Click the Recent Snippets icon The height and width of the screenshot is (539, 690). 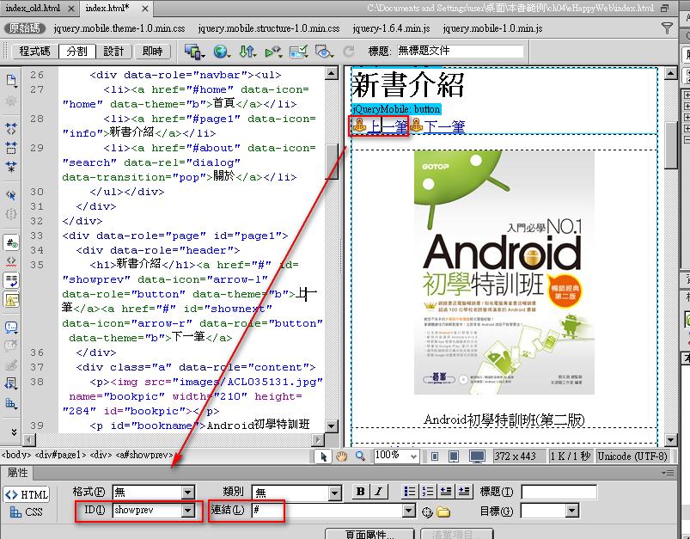[11, 383]
